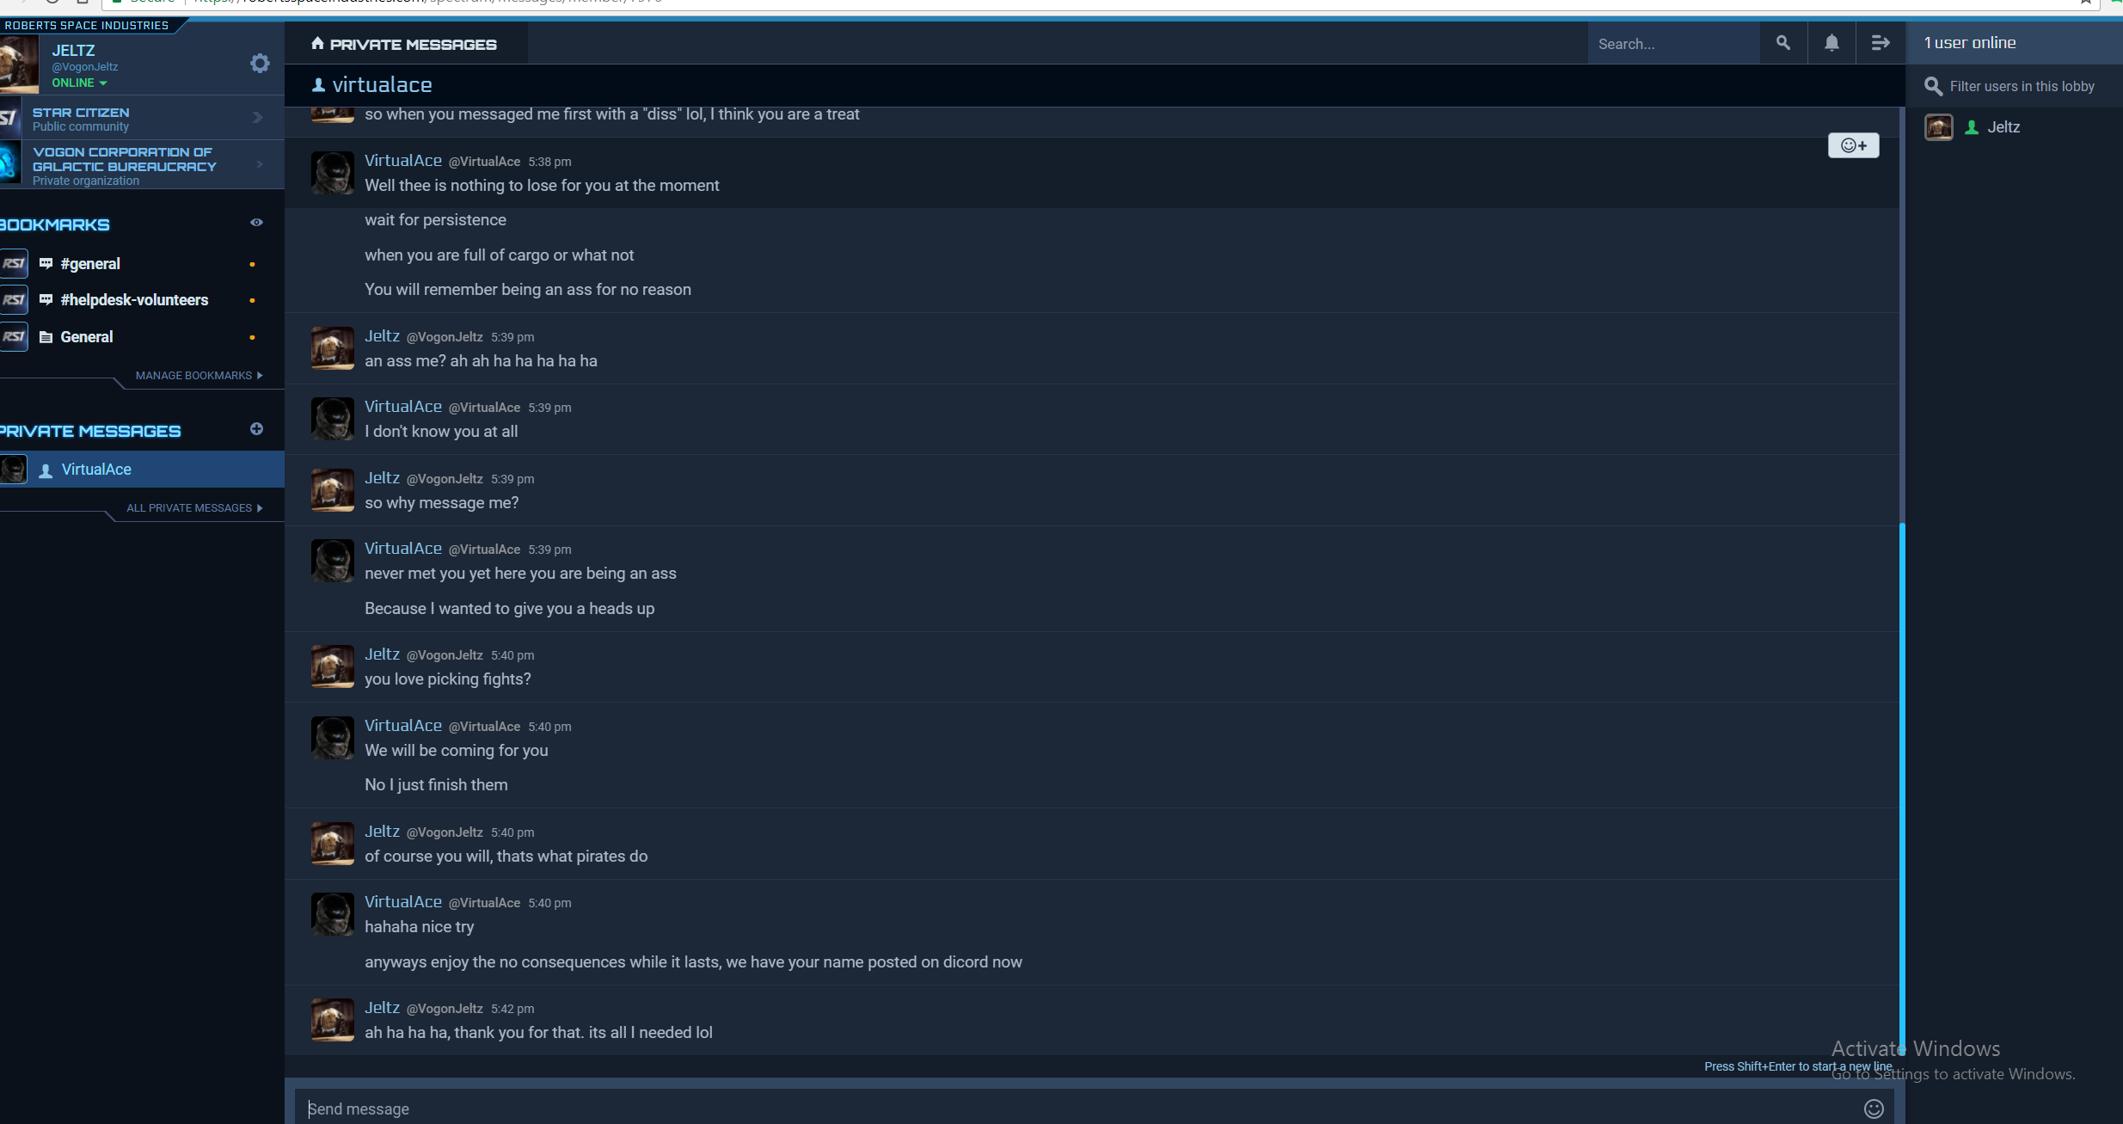Click the Private Messages home icon
Image resolution: width=2123 pixels, height=1124 pixels.
[317, 43]
